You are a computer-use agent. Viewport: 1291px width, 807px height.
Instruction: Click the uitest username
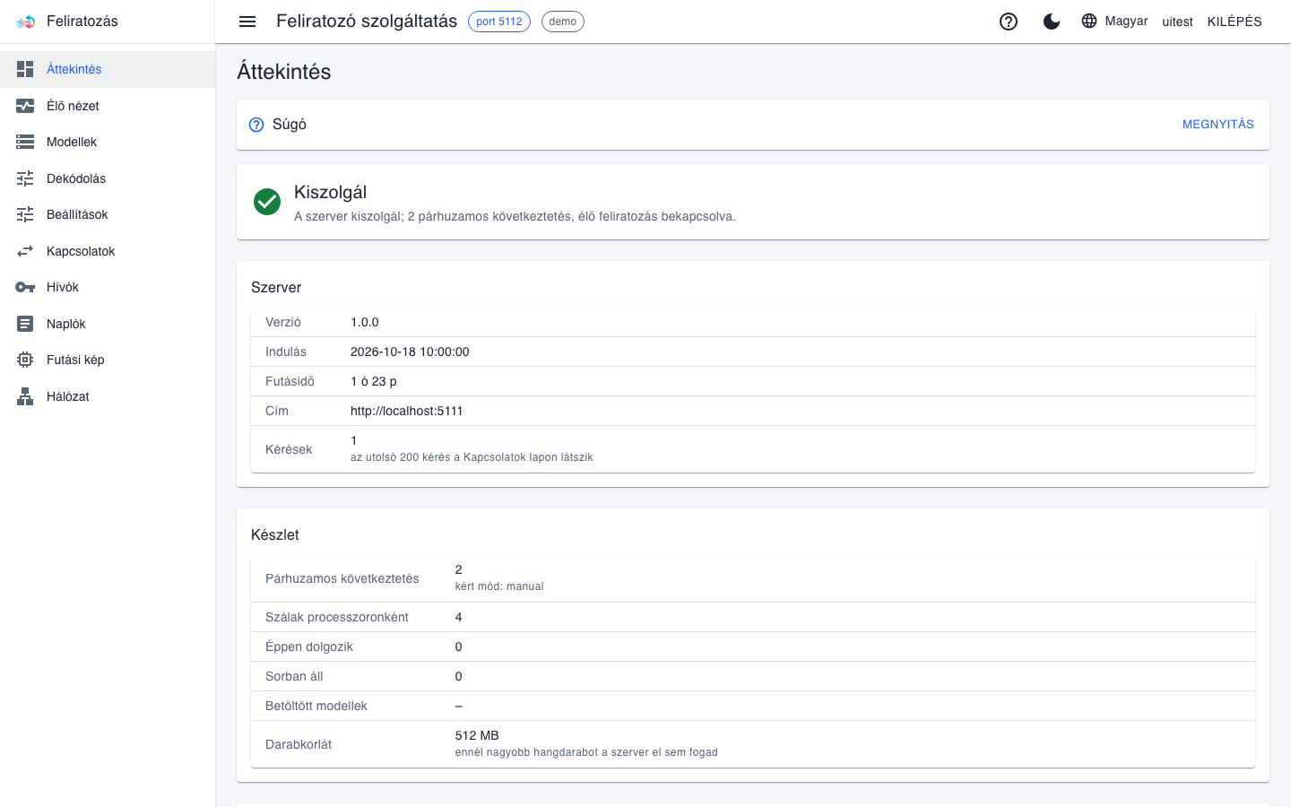tap(1177, 22)
